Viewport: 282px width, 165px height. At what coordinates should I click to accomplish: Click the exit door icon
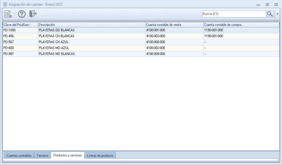[x=33, y=14]
